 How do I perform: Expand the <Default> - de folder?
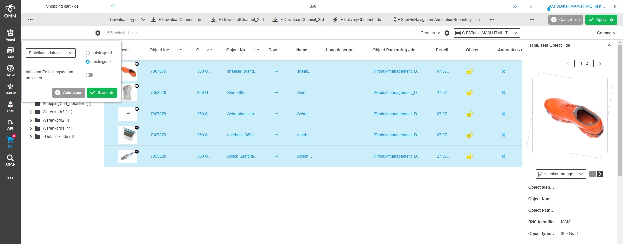tap(31, 137)
